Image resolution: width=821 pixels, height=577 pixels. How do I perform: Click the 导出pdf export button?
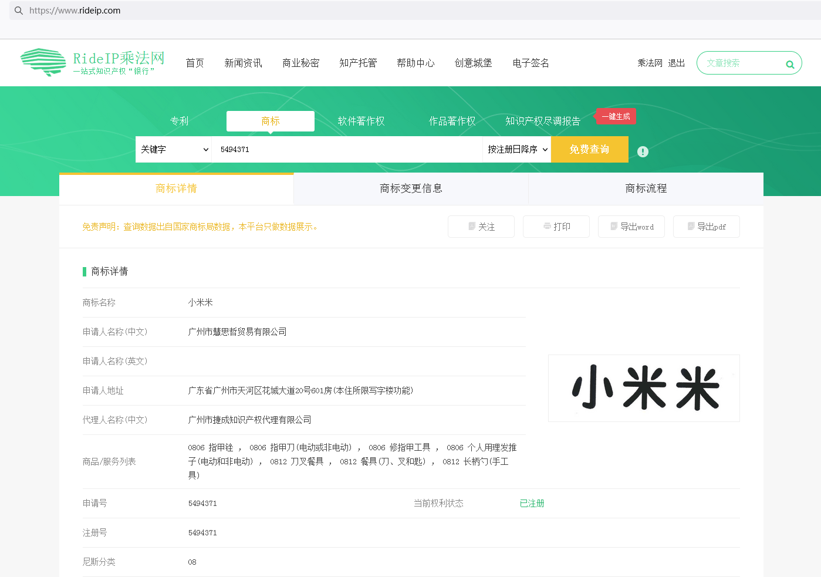pyautogui.click(x=707, y=227)
